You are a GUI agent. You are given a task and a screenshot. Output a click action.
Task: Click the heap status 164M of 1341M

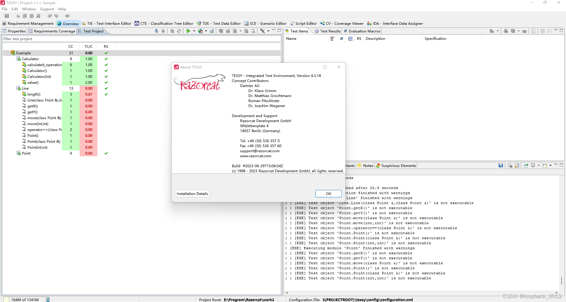[x=25, y=300]
